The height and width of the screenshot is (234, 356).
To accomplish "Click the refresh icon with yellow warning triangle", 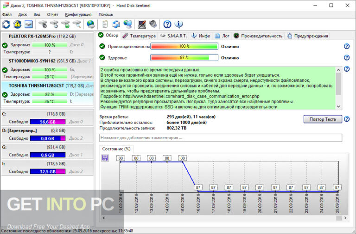I will tap(17, 24).
